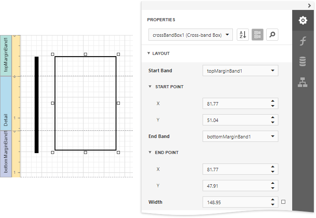
Task: Open the Properties gear tab
Action: point(303,20)
